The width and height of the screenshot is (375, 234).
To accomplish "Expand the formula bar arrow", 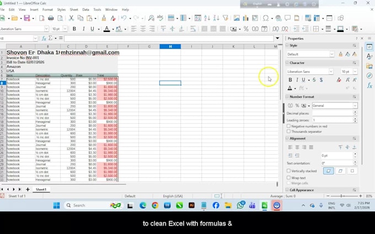I will [x=277, y=38].
